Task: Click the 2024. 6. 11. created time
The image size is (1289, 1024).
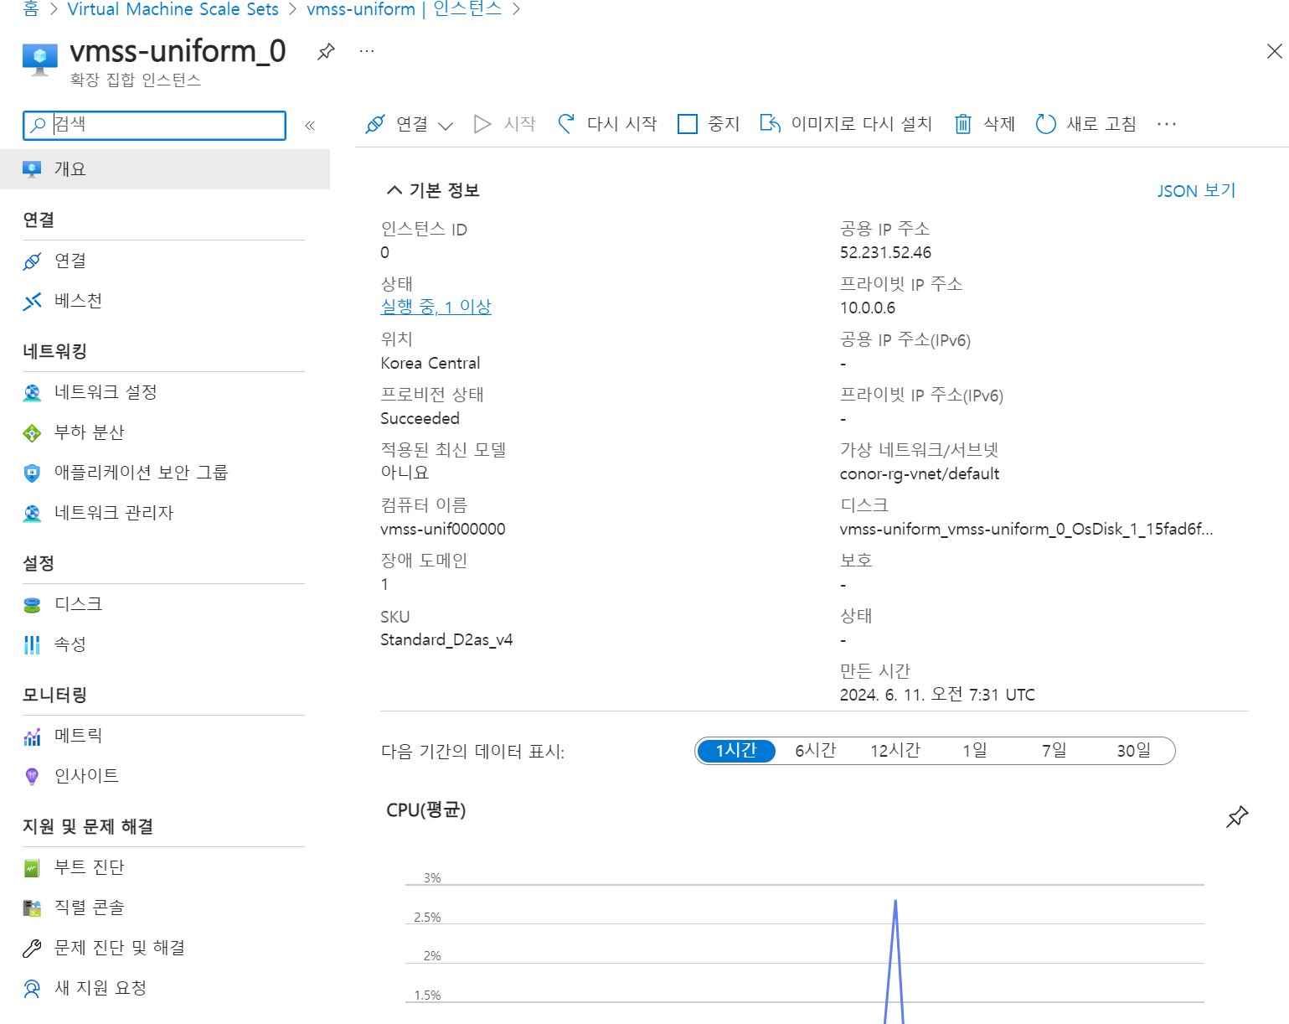Action: (937, 695)
